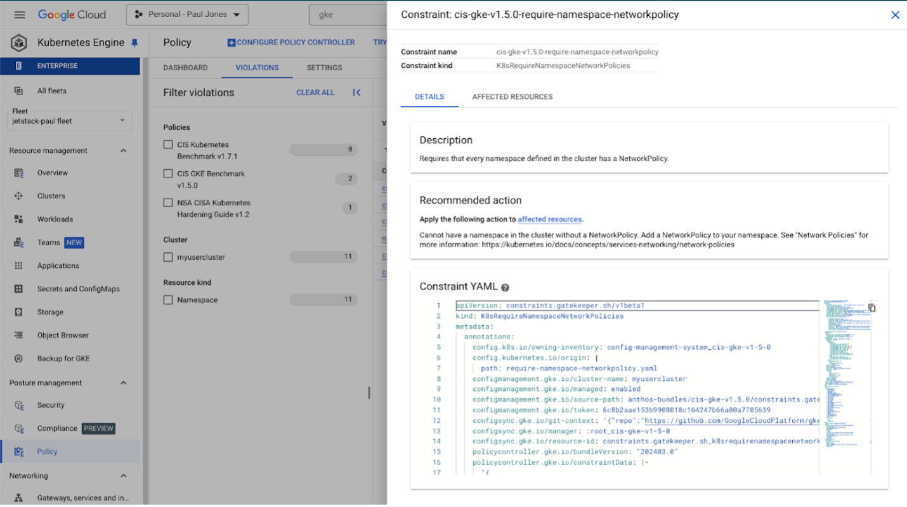Click the Applications grid icon

point(18,266)
